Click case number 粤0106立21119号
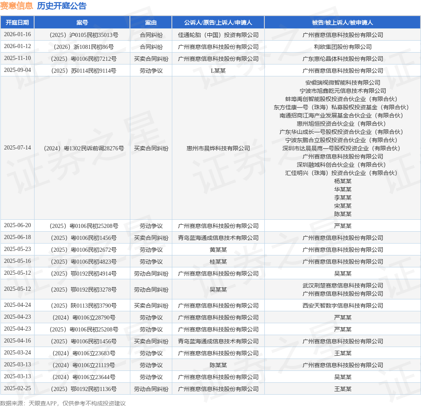This screenshot has height=407, width=421. point(84,365)
